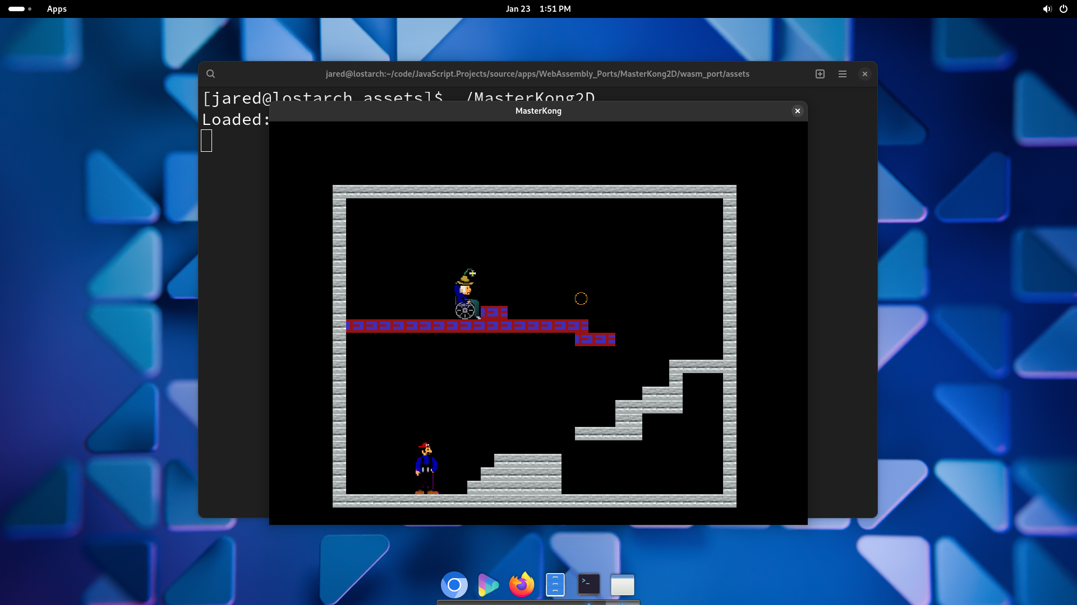The width and height of the screenshot is (1077, 605).
Task: Click the workspace indicator pill in top bar
Action: [x=20, y=9]
